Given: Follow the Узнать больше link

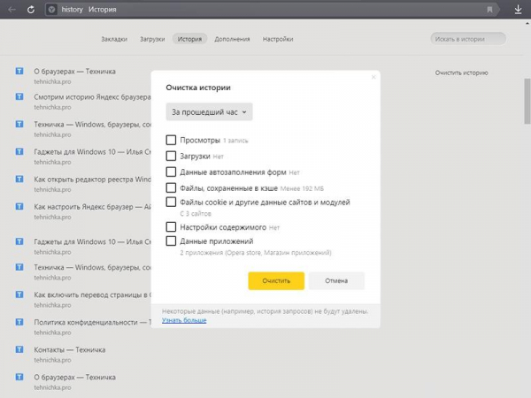Looking at the screenshot, I should tap(184, 320).
